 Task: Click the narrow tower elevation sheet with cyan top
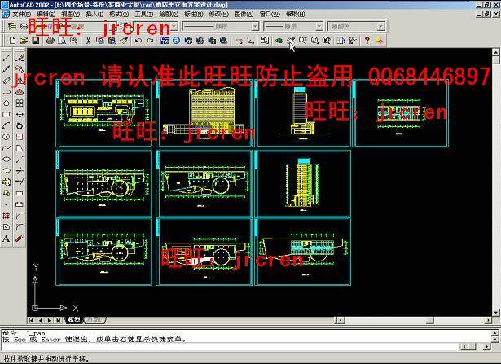(303, 114)
